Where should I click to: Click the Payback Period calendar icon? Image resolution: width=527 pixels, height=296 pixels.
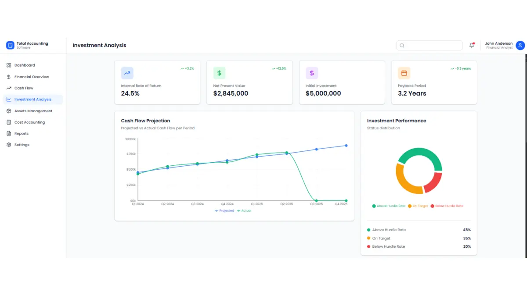(x=404, y=73)
